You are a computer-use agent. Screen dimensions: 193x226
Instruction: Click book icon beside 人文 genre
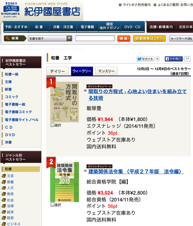click(x=3, y=188)
